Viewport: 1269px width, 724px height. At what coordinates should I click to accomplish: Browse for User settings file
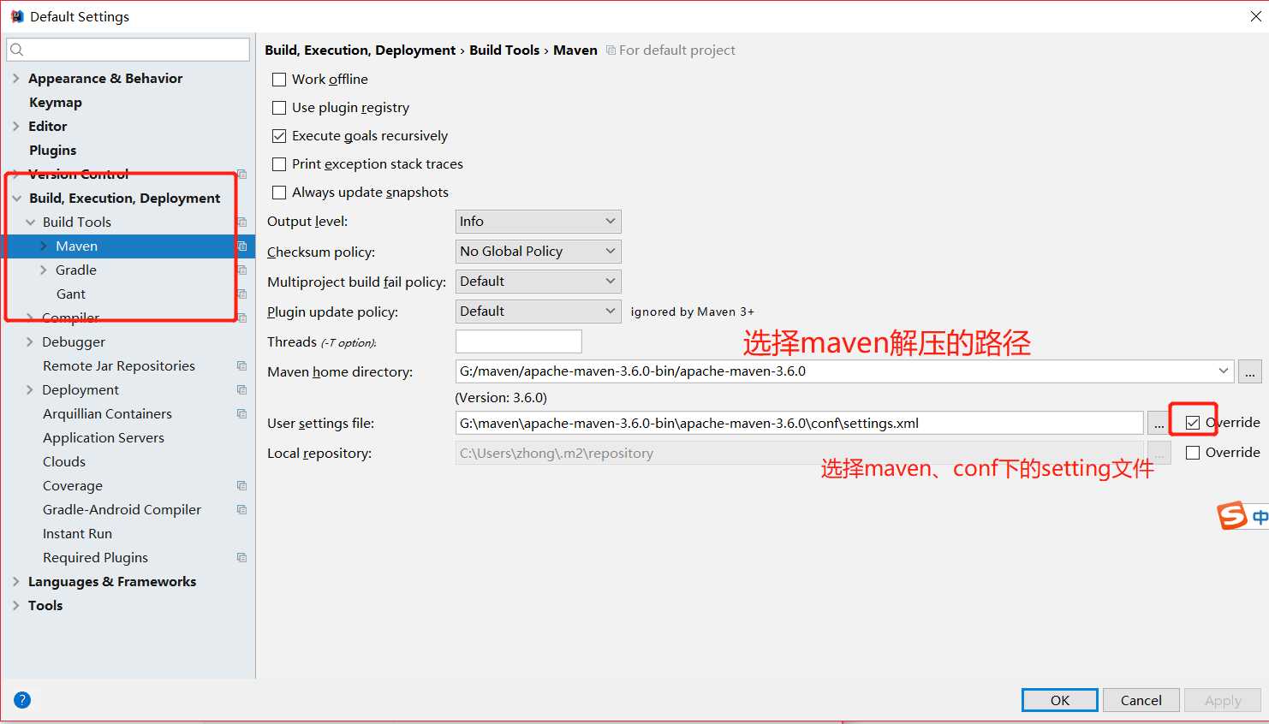coord(1159,423)
